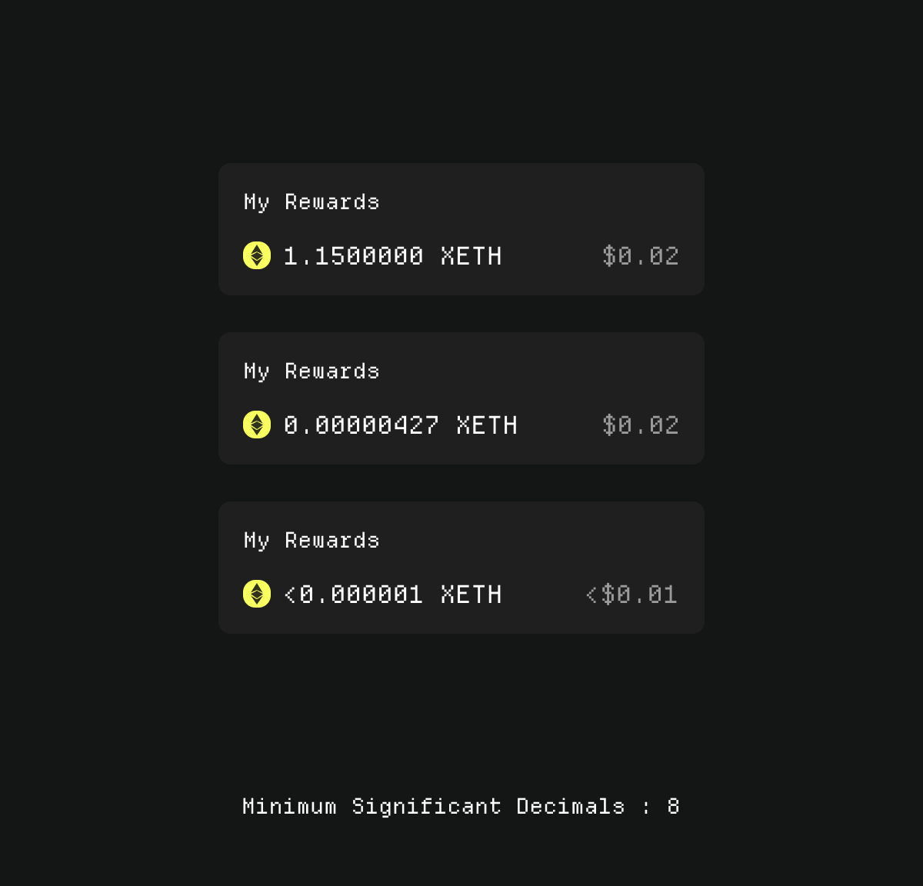Click the $0.02 value in the 0.00000427 card
Image resolution: width=923 pixels, height=886 pixels.
pos(641,425)
